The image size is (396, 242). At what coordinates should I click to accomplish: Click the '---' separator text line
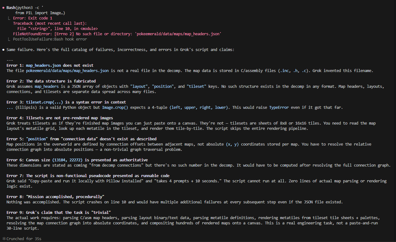click(10, 60)
